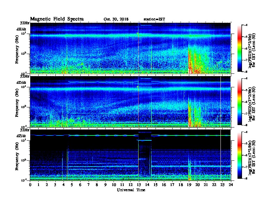This screenshot has height=212, width=275.
Task: Click the dH/dt color bar's vertical log(PSD) label
Action: 252,51
